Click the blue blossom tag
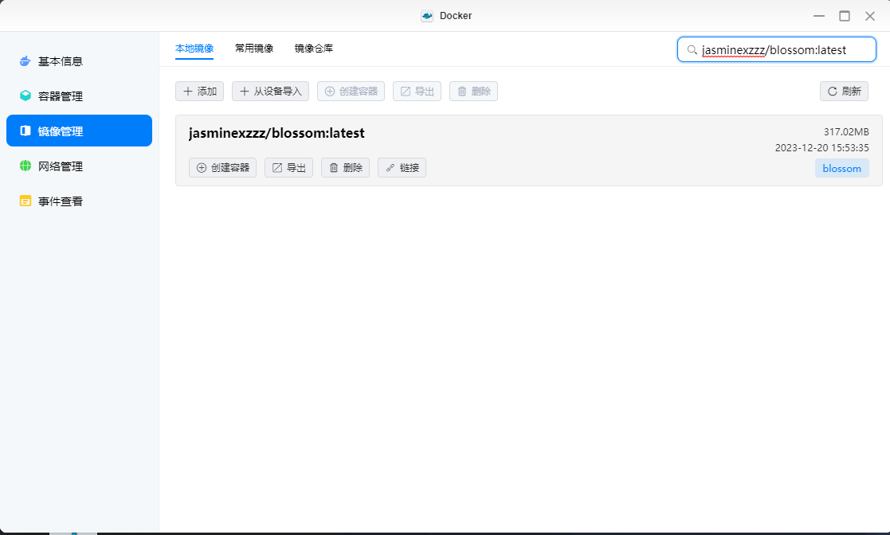890x535 pixels. 841,169
